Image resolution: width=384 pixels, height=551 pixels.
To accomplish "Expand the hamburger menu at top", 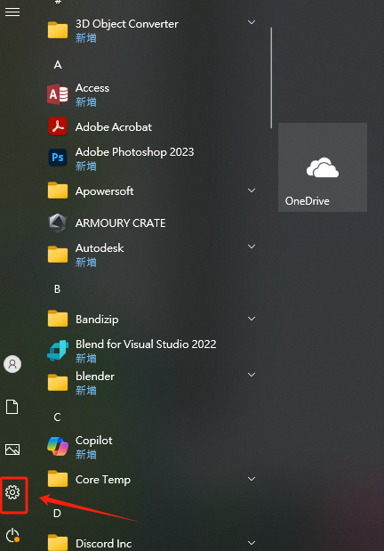I will pyautogui.click(x=12, y=12).
